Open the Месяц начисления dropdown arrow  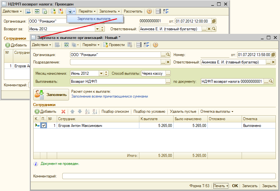tap(101, 73)
